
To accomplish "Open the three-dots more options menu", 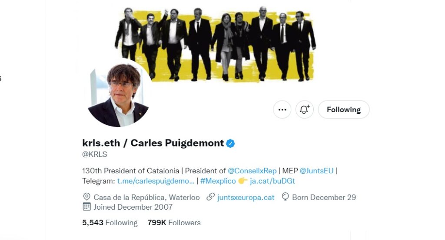I will coord(282,110).
